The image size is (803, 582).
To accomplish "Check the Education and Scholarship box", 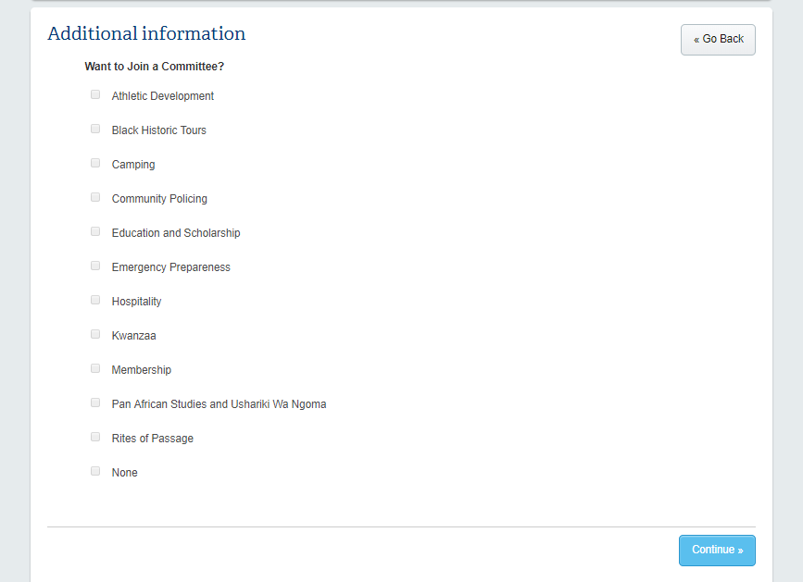I will click(95, 231).
